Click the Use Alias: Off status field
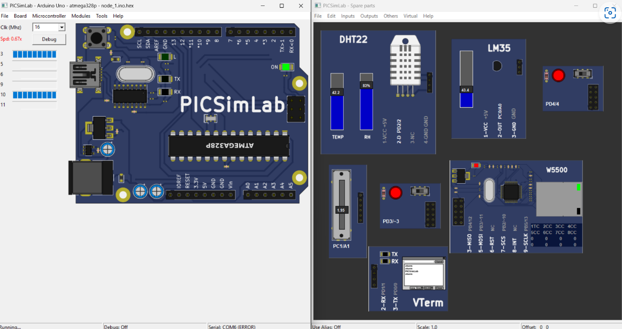 click(x=327, y=327)
